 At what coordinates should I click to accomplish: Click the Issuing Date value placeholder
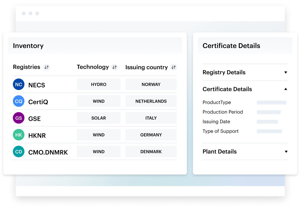click(267, 121)
